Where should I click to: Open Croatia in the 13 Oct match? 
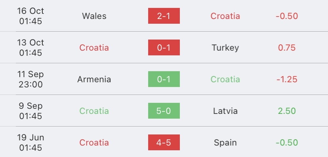point(94,48)
